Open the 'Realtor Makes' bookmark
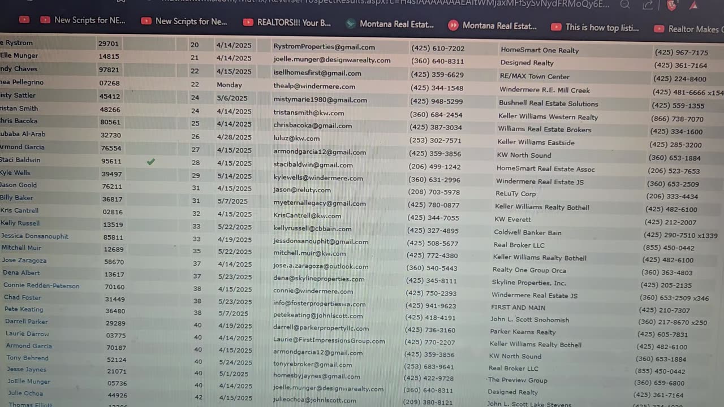 coord(688,28)
